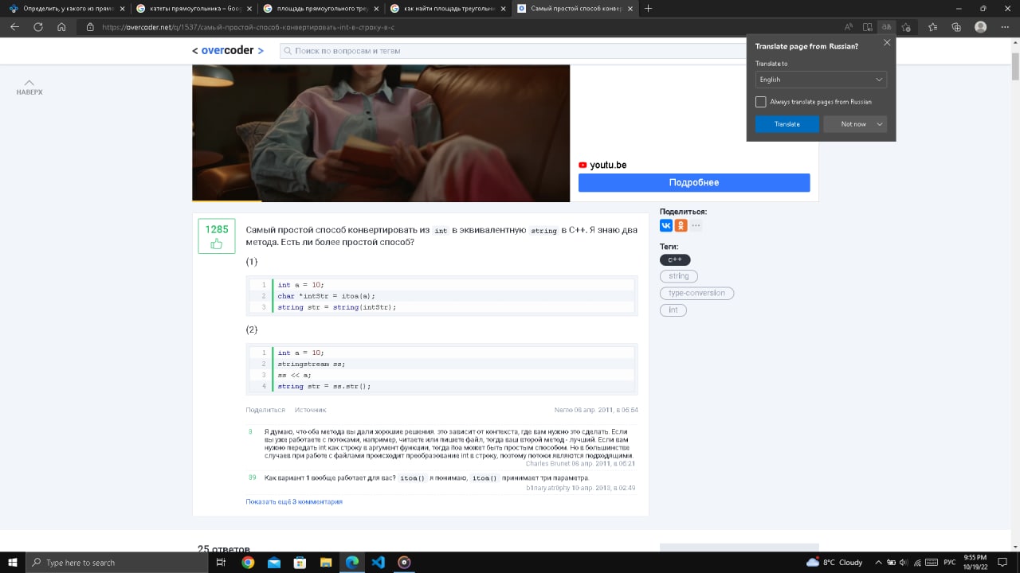
Task: Open more sharing options ellipsis
Action: point(696,225)
